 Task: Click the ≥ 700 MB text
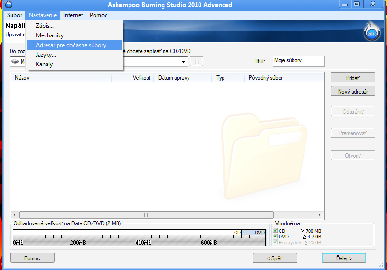coord(311,231)
